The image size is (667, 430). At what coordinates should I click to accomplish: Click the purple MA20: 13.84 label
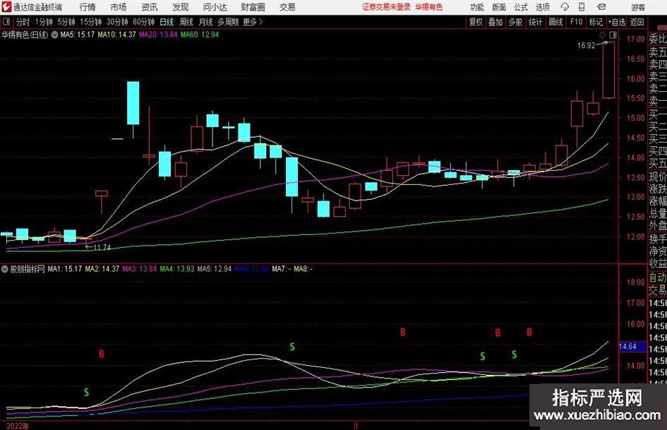click(x=158, y=35)
